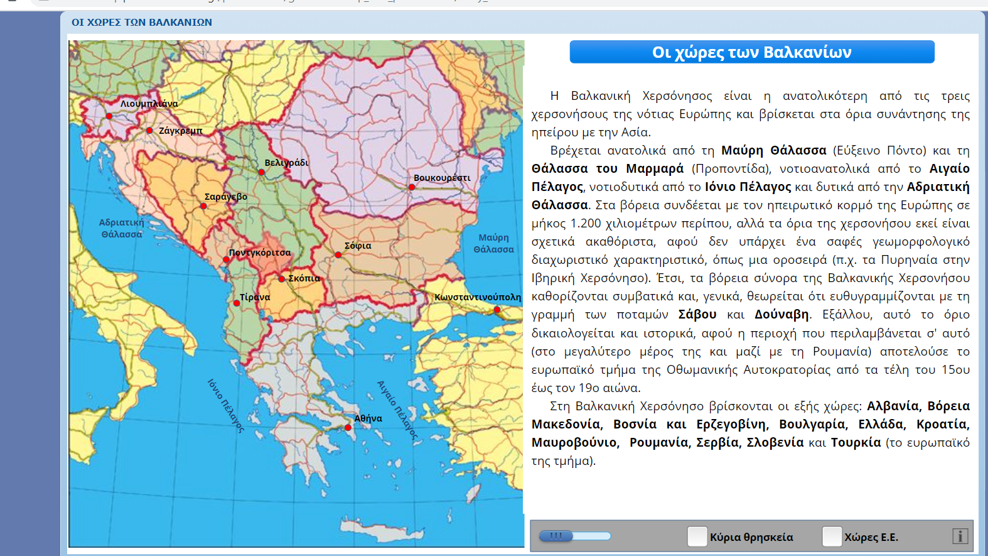Click the ΟΙ ΧΩΡΕΣ ΤΩΝ ΒΑΛΚΑΝΙΩΝ header text

pos(142,22)
